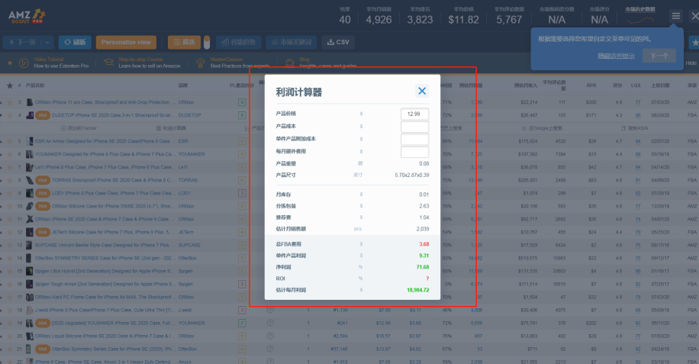This screenshot has width=699, height=364.
Task: Sort by the 上架日期 column header
Action: pos(660,85)
